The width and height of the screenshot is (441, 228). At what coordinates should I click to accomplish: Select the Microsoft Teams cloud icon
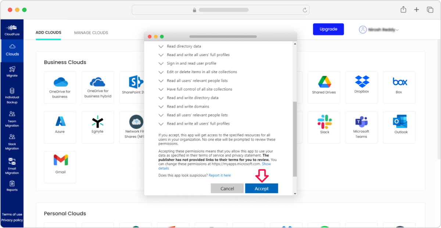(361, 127)
